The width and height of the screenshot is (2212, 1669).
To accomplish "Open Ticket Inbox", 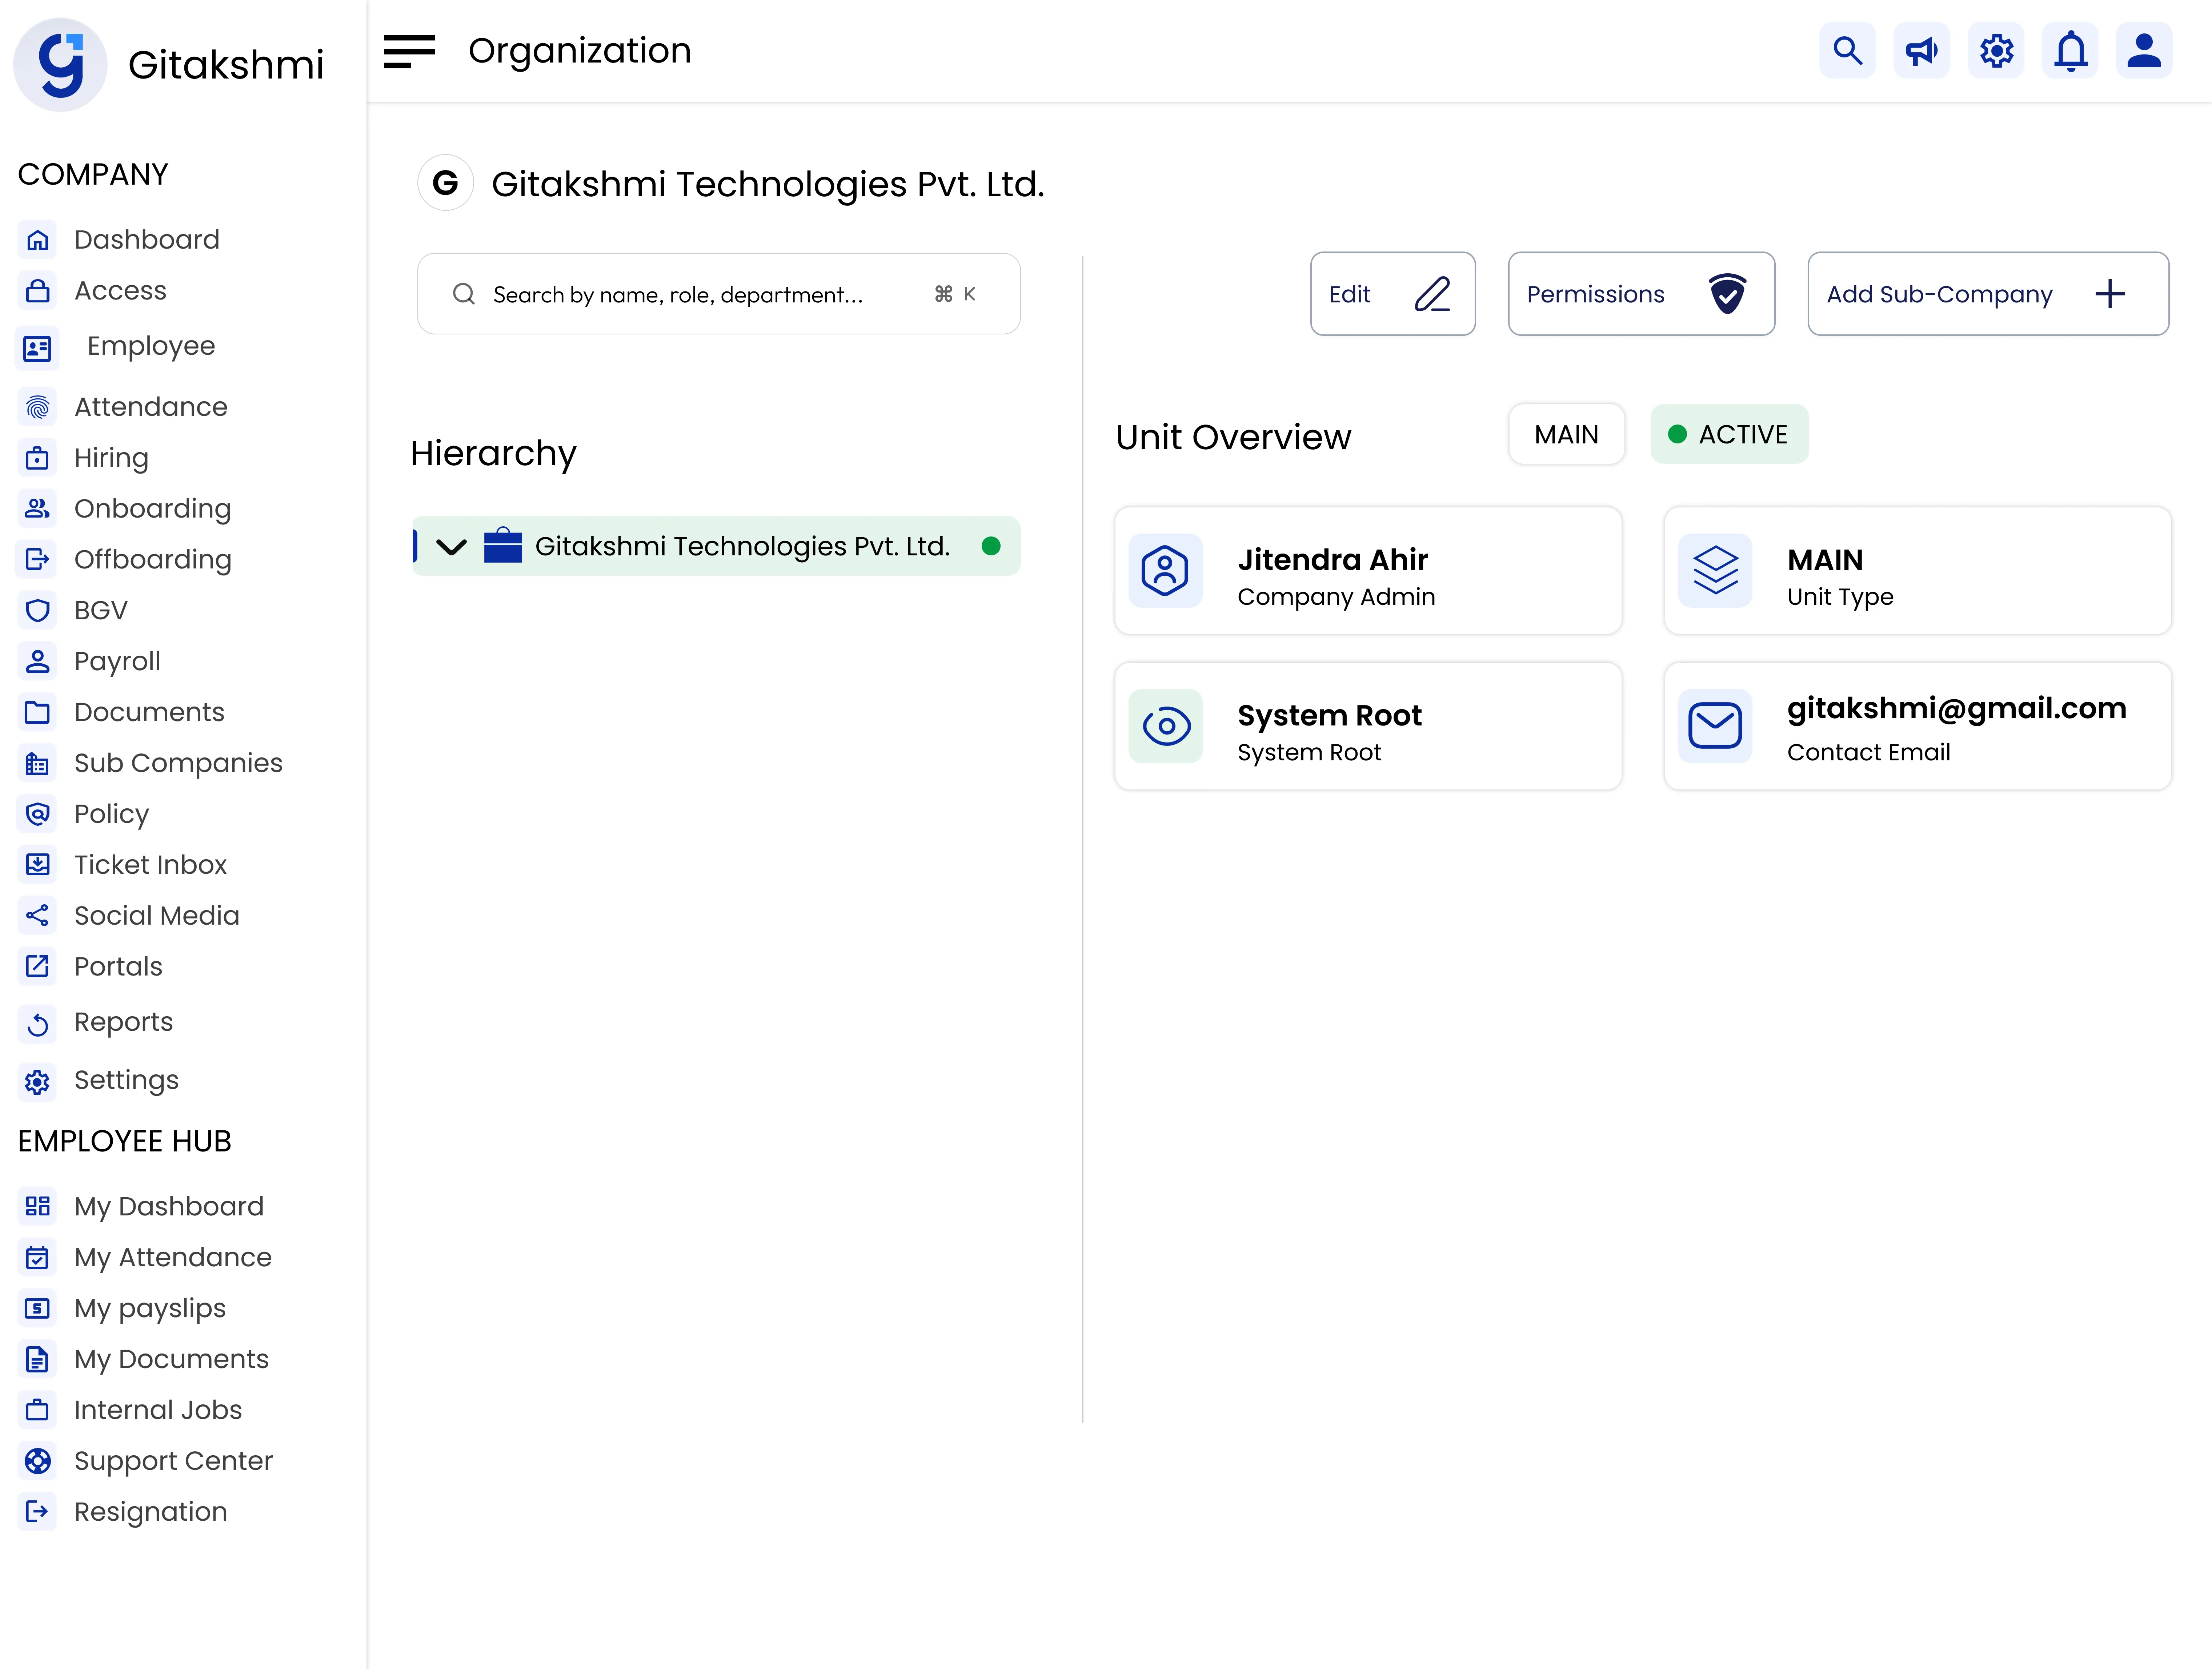I will click(151, 865).
